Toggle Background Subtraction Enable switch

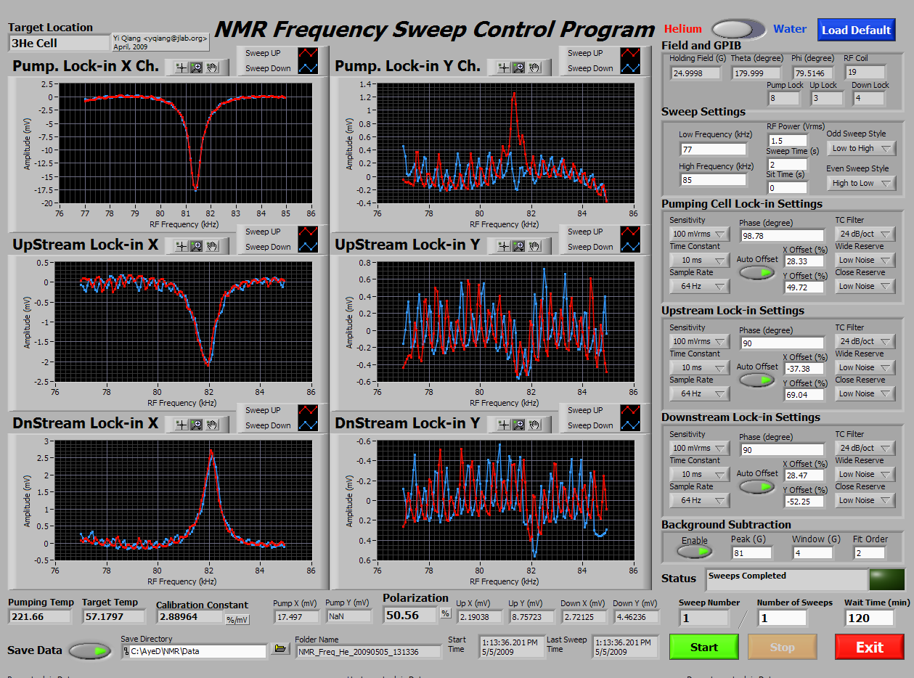[694, 552]
